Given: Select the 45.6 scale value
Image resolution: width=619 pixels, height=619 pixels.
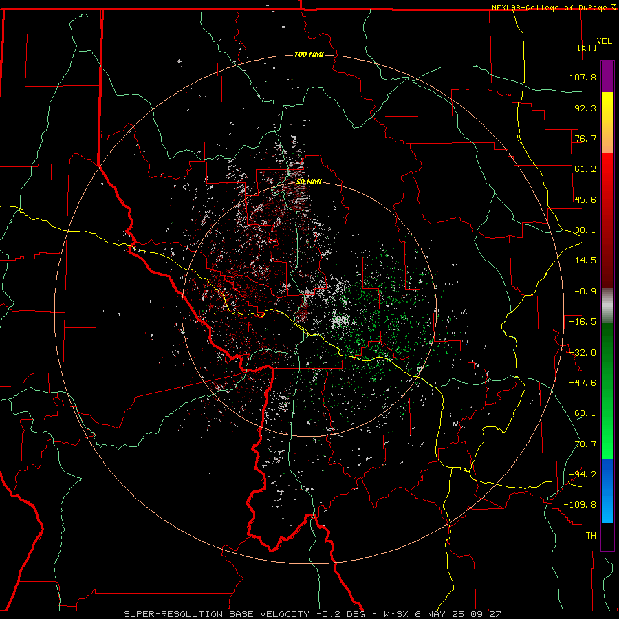Looking at the screenshot, I should coord(585,199).
